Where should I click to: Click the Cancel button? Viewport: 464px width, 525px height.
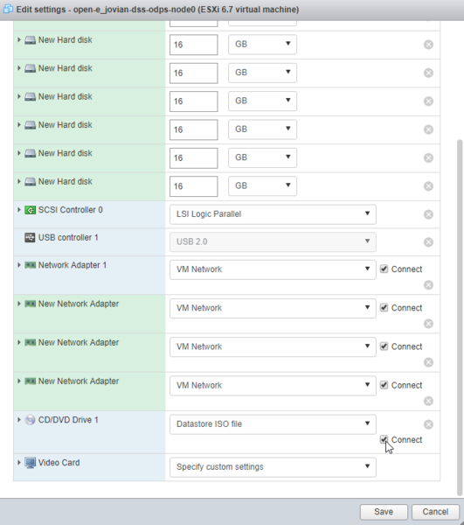click(435, 512)
